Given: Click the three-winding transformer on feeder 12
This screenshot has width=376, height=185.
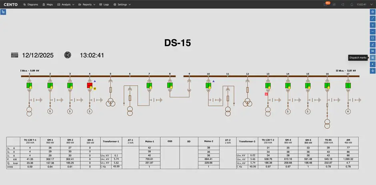Looking at the screenshot, I should point(248,102).
